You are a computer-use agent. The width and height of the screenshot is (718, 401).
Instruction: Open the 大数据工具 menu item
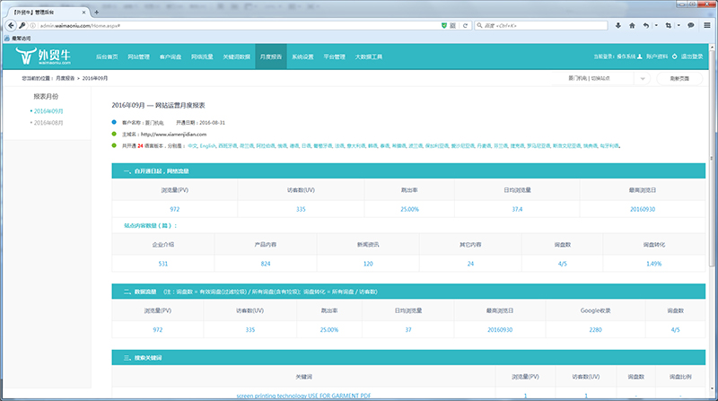(x=369, y=57)
